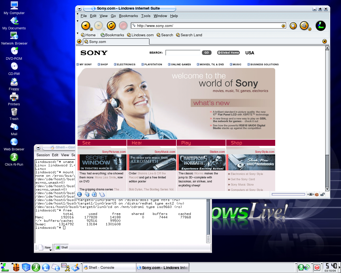Viewport: 341px width, 273px height.
Task: Open the Printers desktop icon
Action: pyautogui.click(x=14, y=99)
